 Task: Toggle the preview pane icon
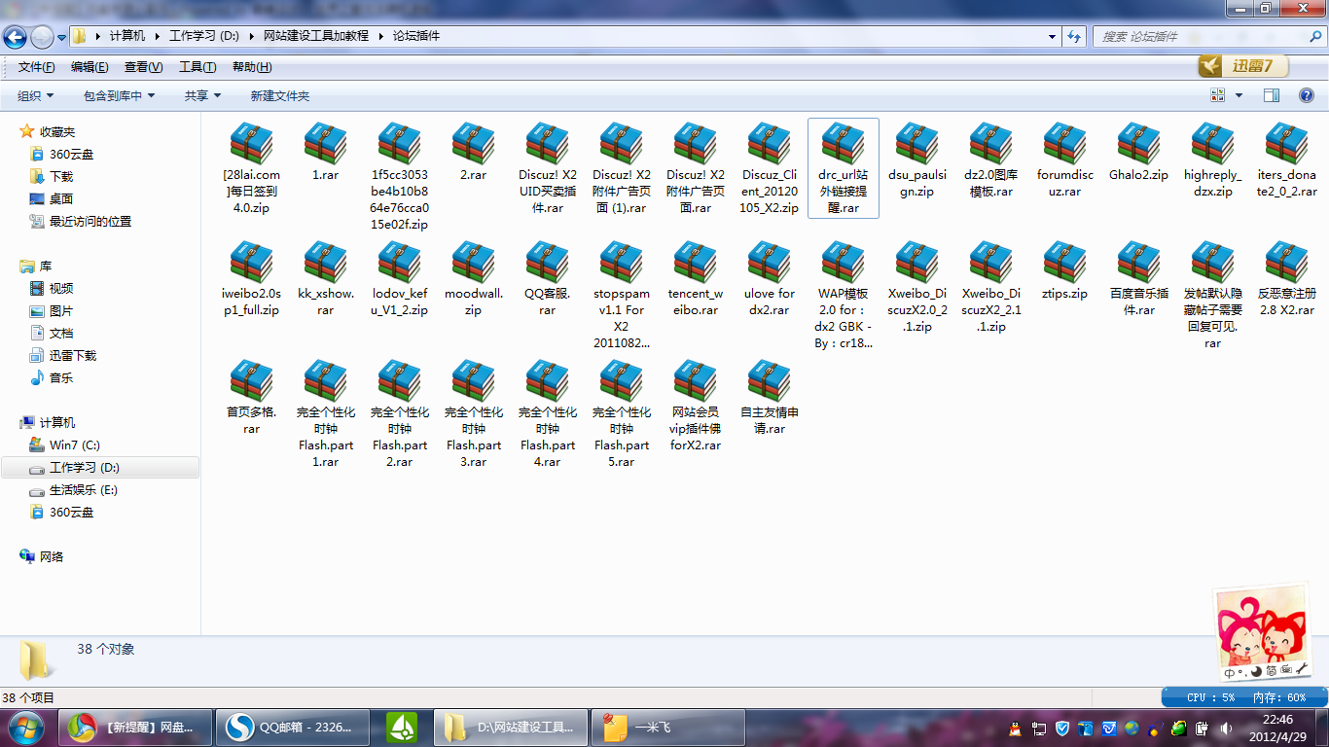click(x=1271, y=95)
